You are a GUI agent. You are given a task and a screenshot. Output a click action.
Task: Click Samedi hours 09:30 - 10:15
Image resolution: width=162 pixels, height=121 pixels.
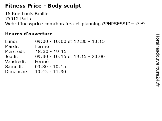point(50,67)
